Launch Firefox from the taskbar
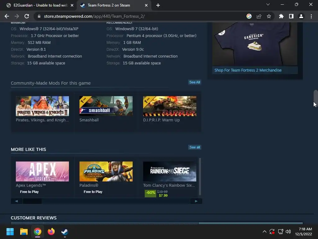The image size is (318, 239). [51, 232]
